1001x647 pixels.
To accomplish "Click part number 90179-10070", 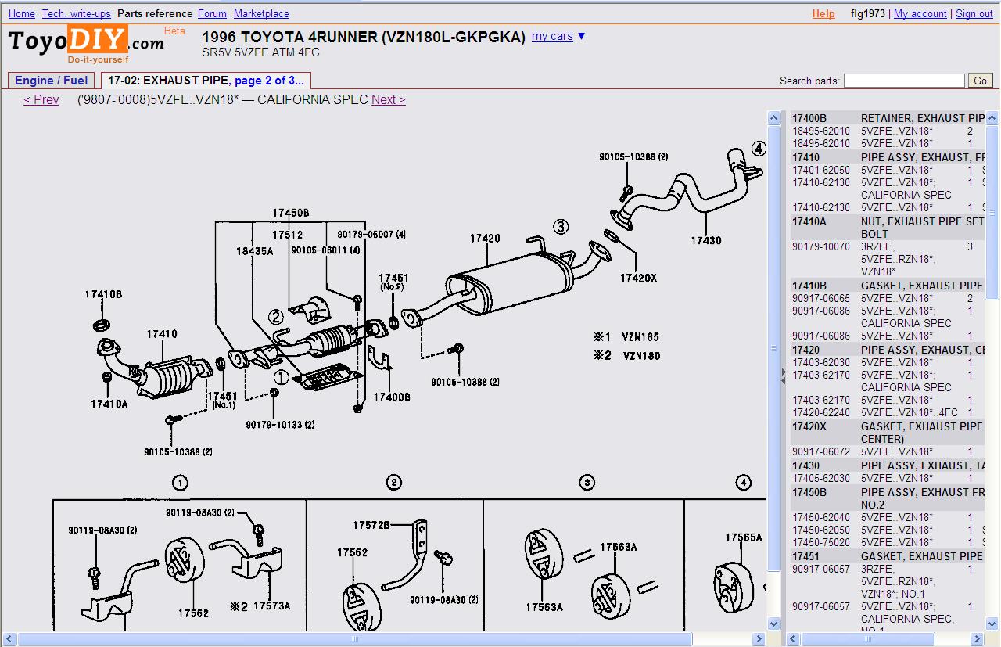I will (821, 247).
